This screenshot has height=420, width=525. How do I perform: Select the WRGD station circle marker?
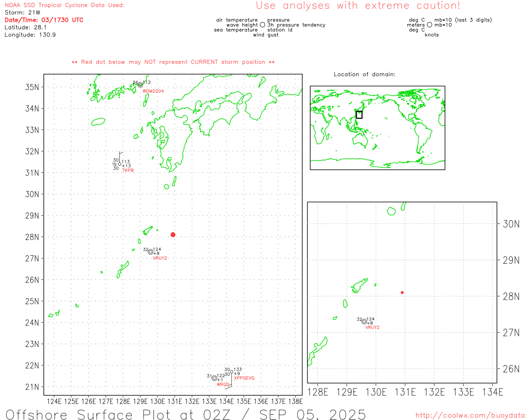coord(214,378)
